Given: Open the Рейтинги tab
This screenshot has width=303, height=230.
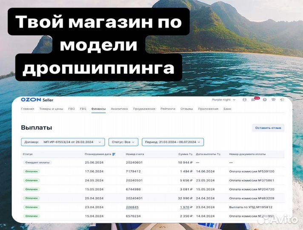Looking at the screenshot, I should [168, 109].
